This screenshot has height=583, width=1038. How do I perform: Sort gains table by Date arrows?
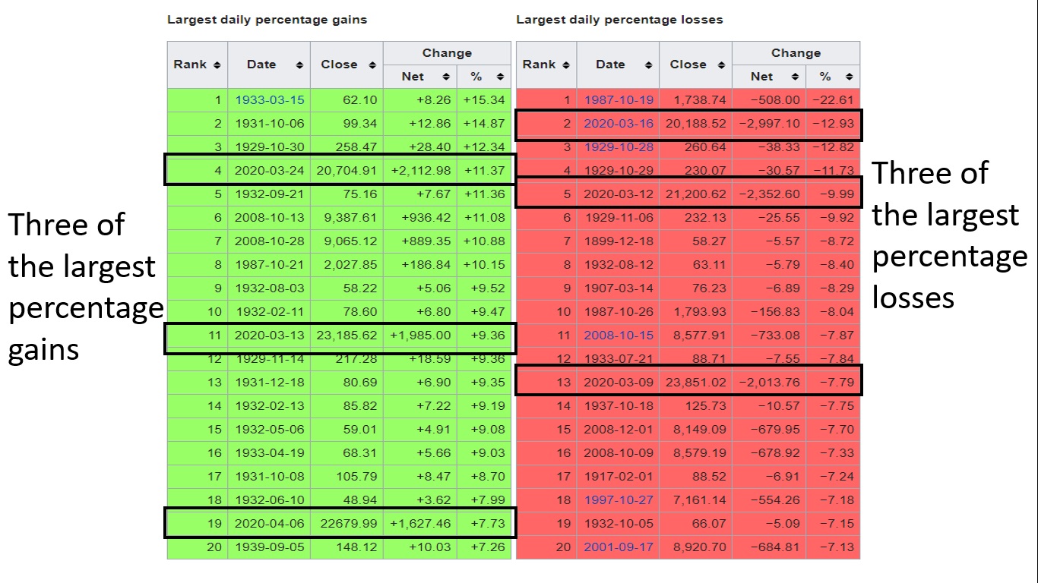299,65
